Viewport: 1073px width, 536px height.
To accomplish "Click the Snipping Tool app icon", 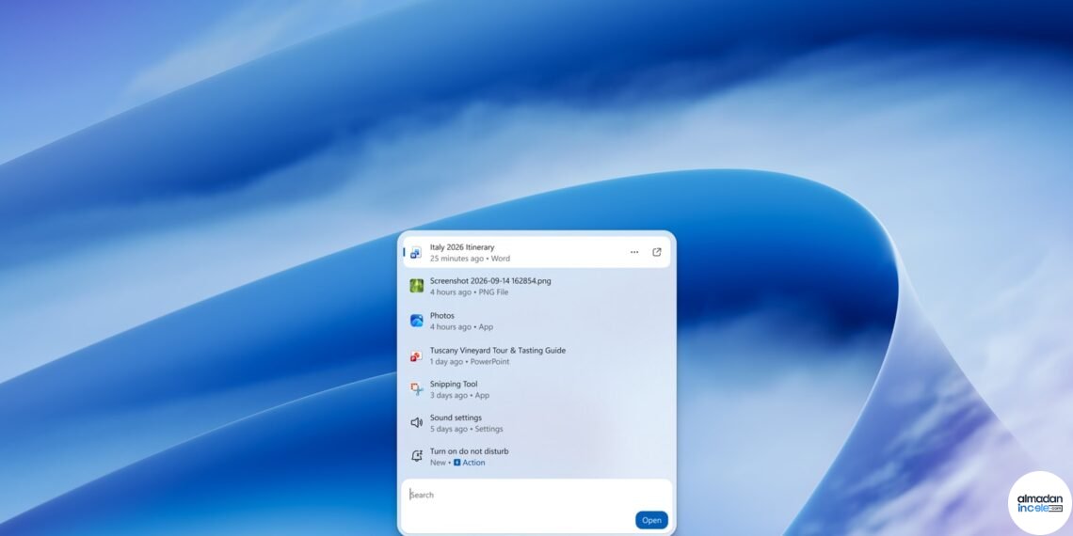I will (417, 389).
